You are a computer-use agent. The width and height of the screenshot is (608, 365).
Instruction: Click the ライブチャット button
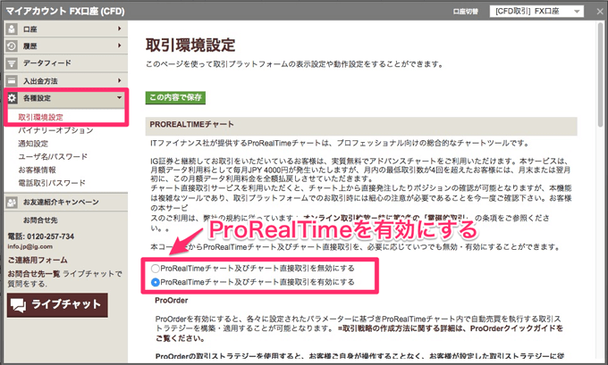click(x=57, y=305)
